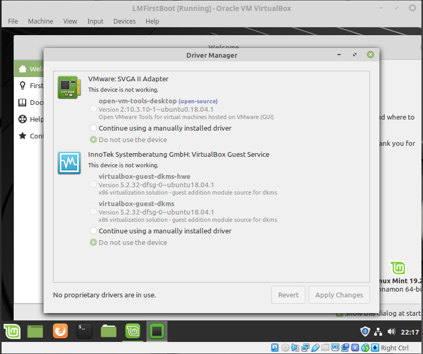Image resolution: width=423 pixels, height=354 pixels.
Task: Open Contribute star icon in Welcome sidebar
Action: pos(23,136)
